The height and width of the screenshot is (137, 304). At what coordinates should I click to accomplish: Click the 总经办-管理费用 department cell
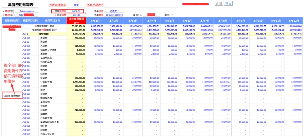pyautogui.click(x=12, y=96)
